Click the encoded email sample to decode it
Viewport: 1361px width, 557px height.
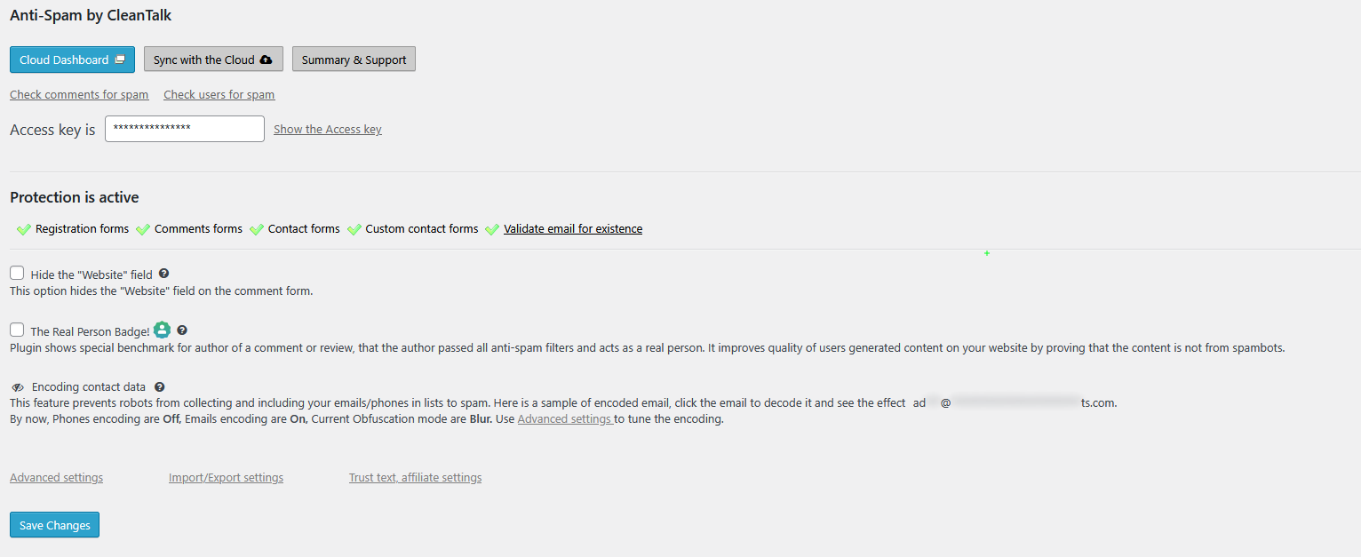tap(1013, 402)
